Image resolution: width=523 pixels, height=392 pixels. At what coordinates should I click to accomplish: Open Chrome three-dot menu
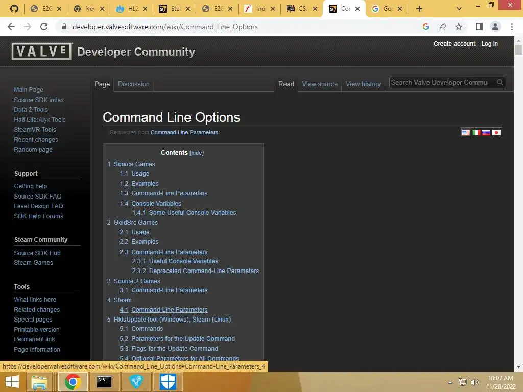512,27
